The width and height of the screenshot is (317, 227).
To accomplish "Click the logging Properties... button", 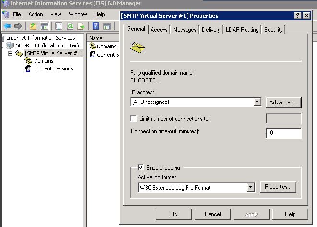I will point(278,187).
